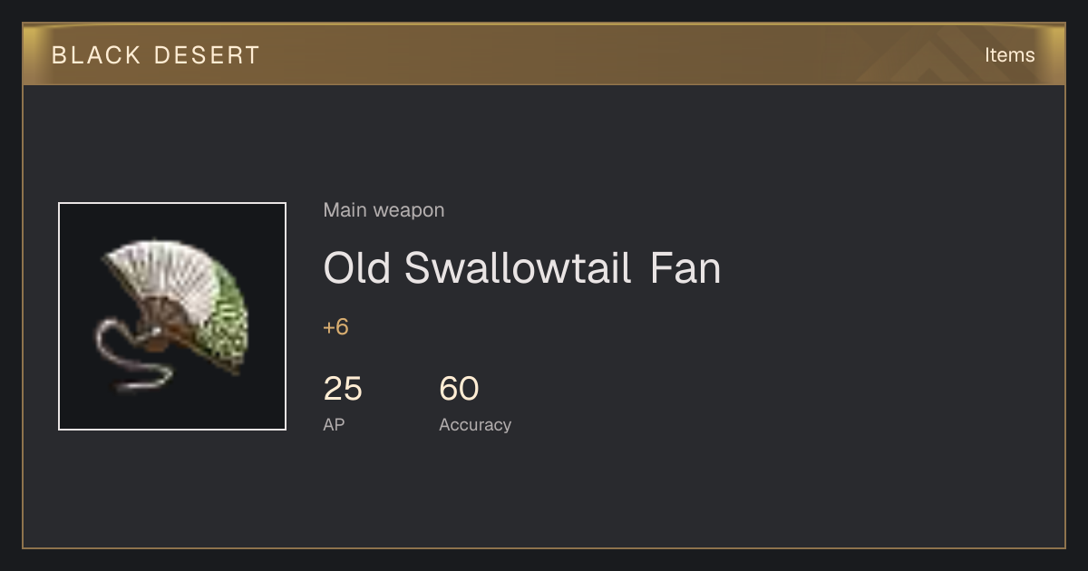Click the BLACK DESERT logo text
Screen dimensions: 1088x571
click(156, 55)
